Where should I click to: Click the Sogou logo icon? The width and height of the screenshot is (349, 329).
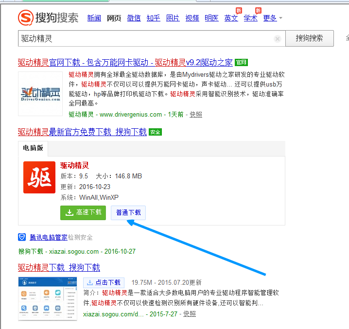tap(26, 17)
